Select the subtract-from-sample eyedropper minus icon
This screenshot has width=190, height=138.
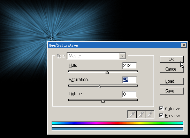(x=150, y=114)
